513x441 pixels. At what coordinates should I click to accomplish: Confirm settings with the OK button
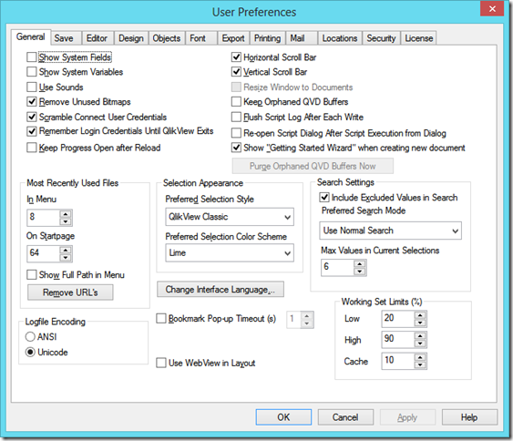click(283, 417)
